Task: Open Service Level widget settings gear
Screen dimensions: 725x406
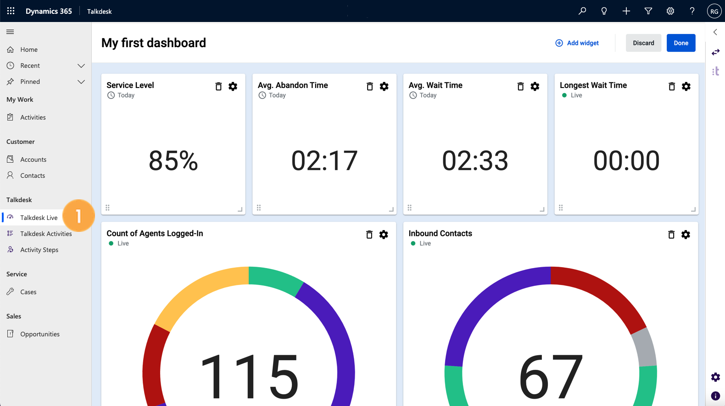Action: (233, 86)
